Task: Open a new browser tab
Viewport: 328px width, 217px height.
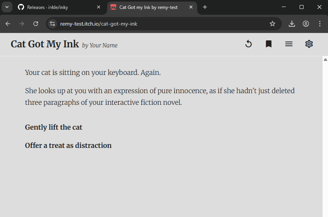Action: (x=205, y=7)
